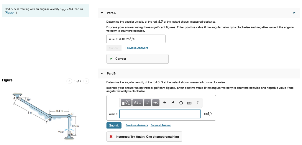Open Previous Answers link under Part B
Image resolution: width=302 pixels, height=145 pixels.
pyautogui.click(x=137, y=125)
